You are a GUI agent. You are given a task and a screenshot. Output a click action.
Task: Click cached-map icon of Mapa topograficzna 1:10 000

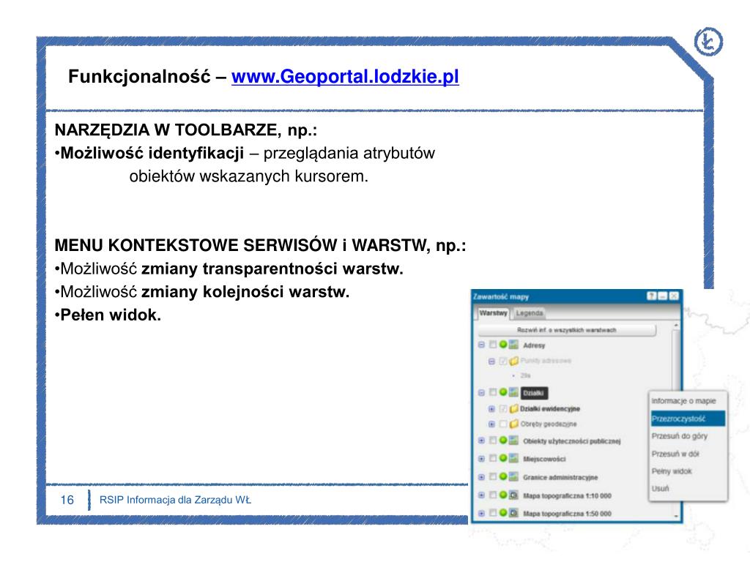(513, 495)
